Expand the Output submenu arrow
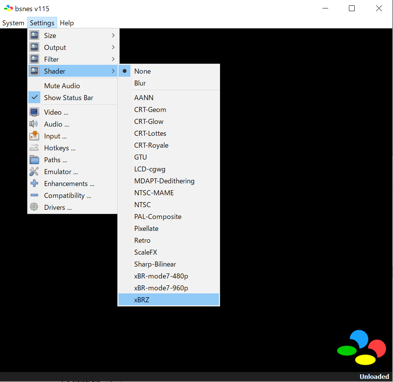This screenshot has width=393, height=382. (113, 47)
